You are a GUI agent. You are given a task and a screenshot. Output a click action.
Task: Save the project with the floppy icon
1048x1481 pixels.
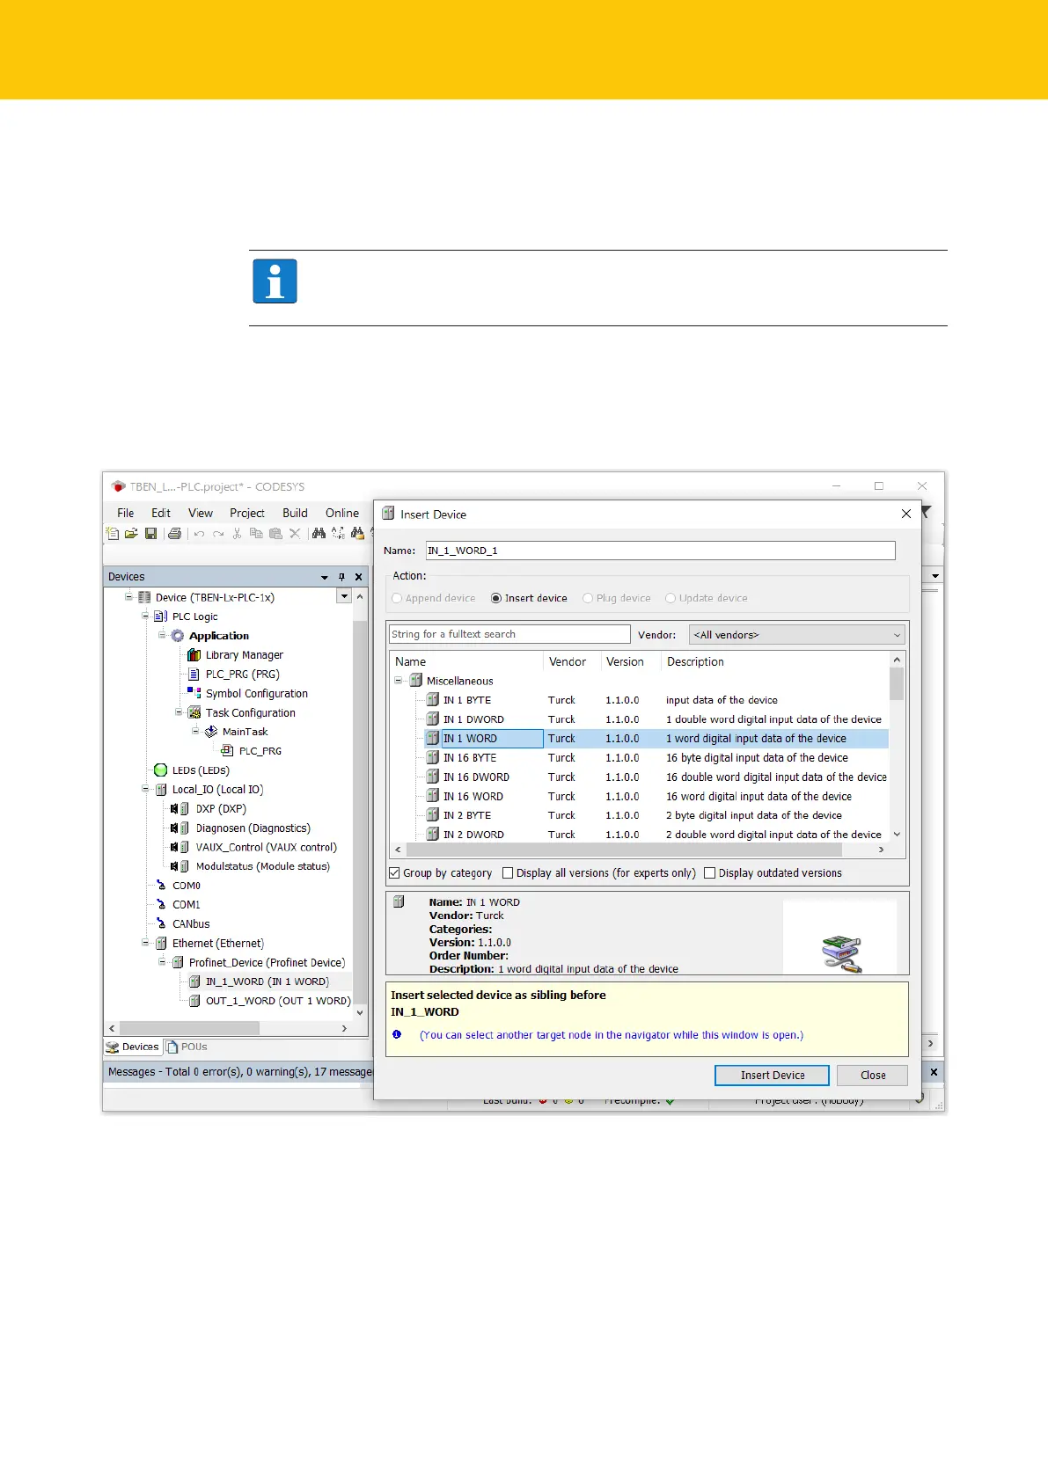click(150, 533)
